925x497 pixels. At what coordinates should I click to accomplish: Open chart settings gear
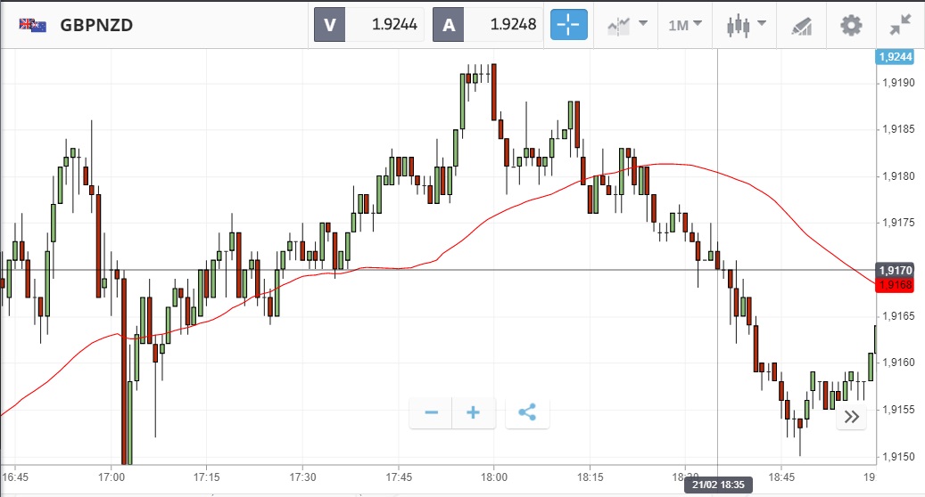point(852,25)
